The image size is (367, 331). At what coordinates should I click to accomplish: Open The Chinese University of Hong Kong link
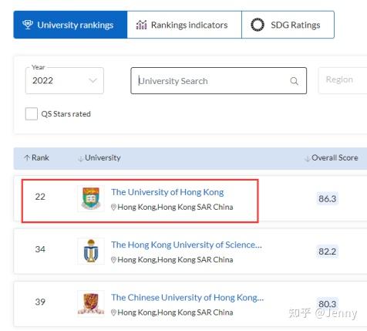187,298
